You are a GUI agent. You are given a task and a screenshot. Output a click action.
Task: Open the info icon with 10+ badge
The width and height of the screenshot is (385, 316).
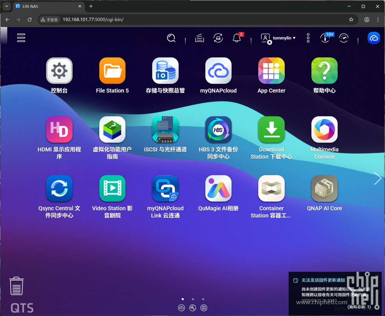point(325,38)
